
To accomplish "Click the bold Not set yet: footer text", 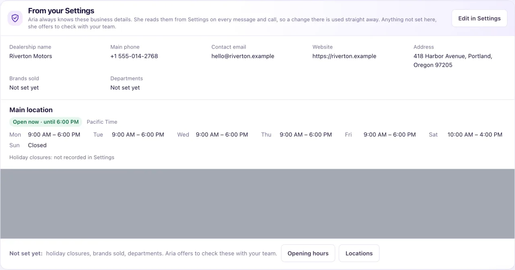I will [26, 254].
